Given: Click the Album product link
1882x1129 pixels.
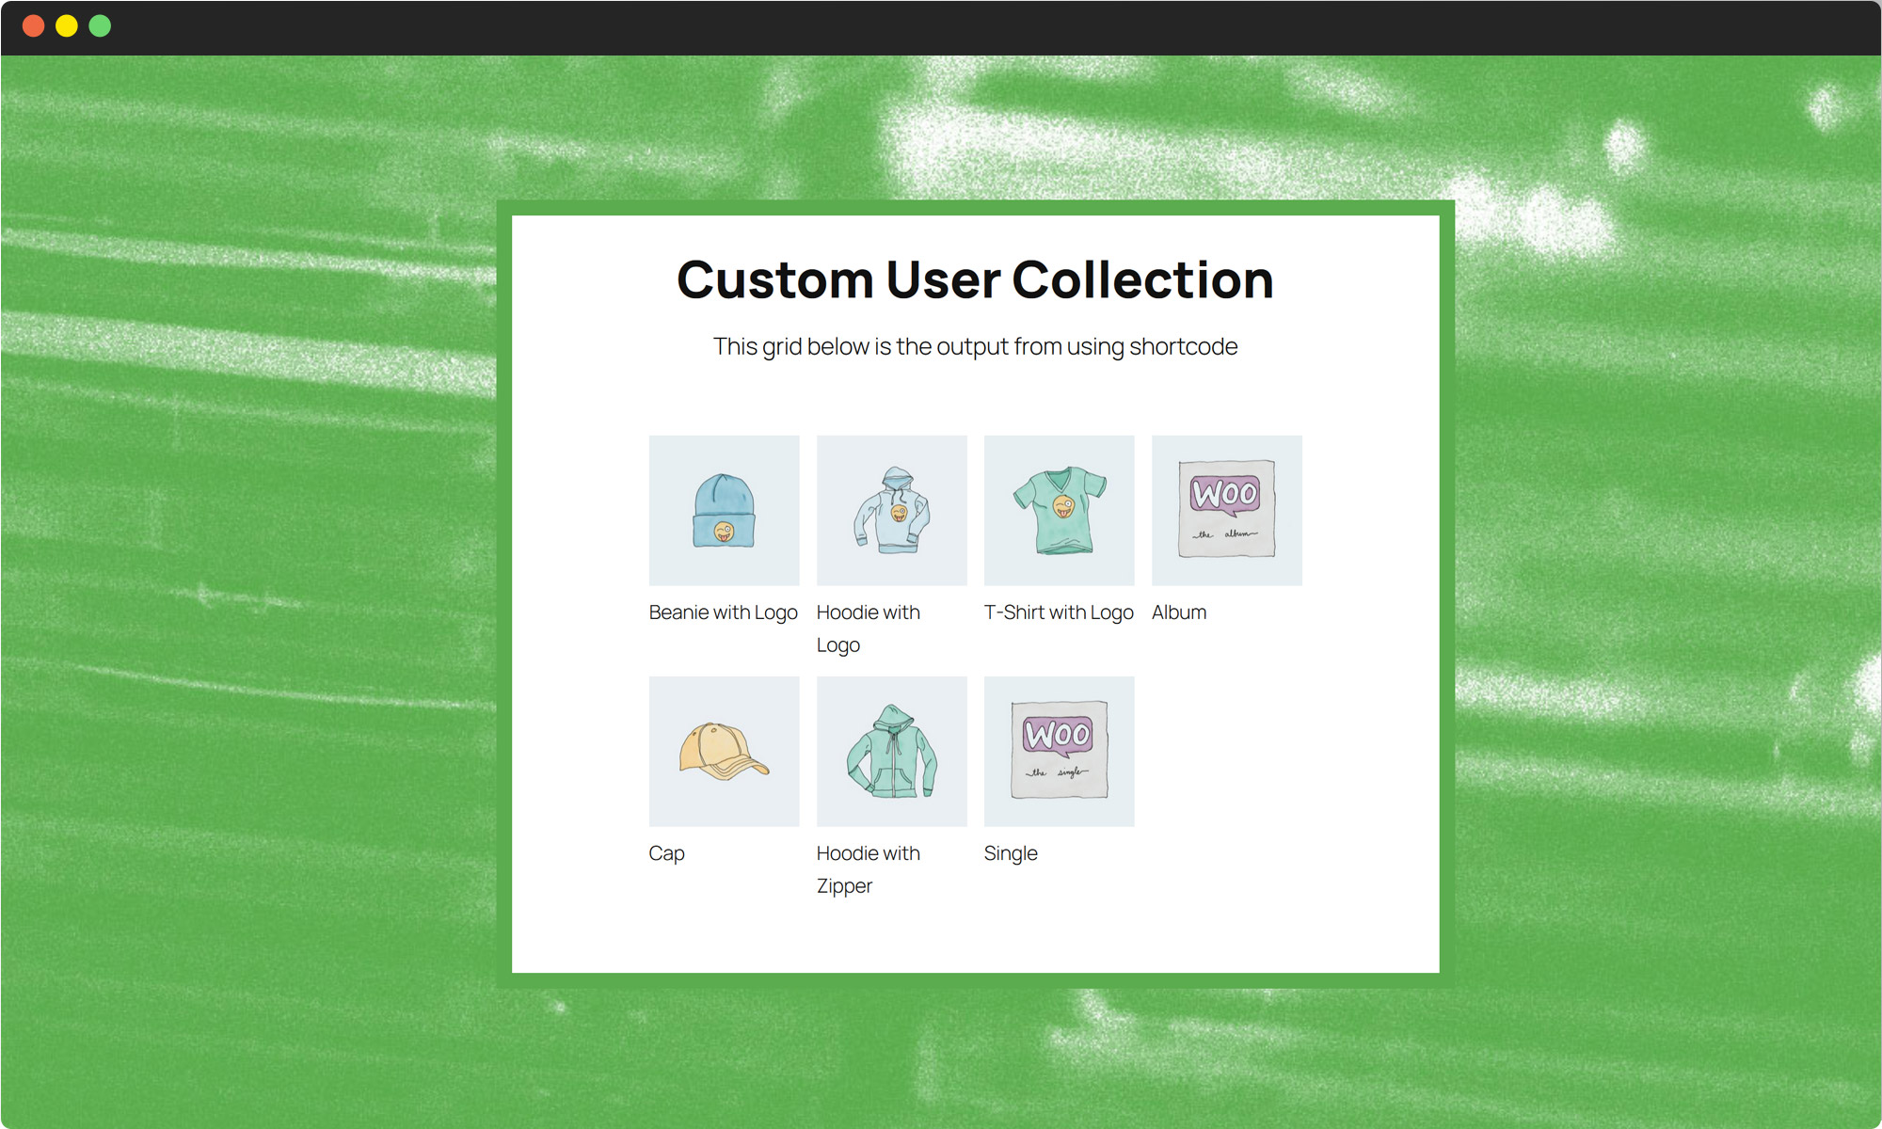Looking at the screenshot, I should click(1179, 612).
